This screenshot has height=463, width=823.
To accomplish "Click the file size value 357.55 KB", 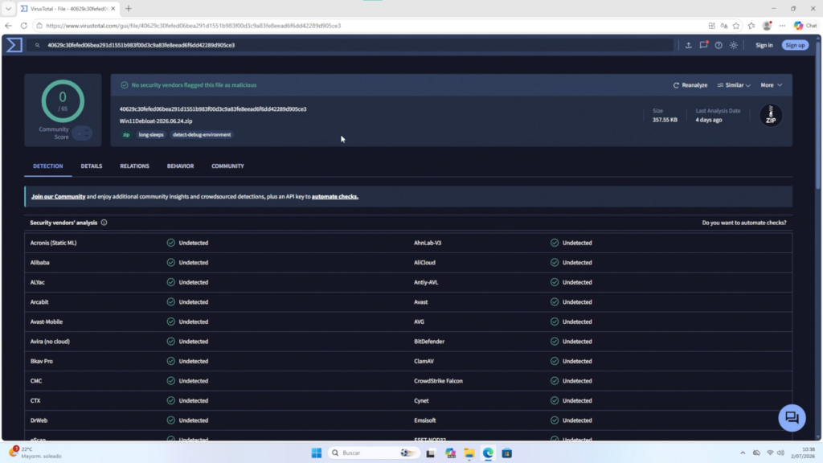I will coord(665,120).
